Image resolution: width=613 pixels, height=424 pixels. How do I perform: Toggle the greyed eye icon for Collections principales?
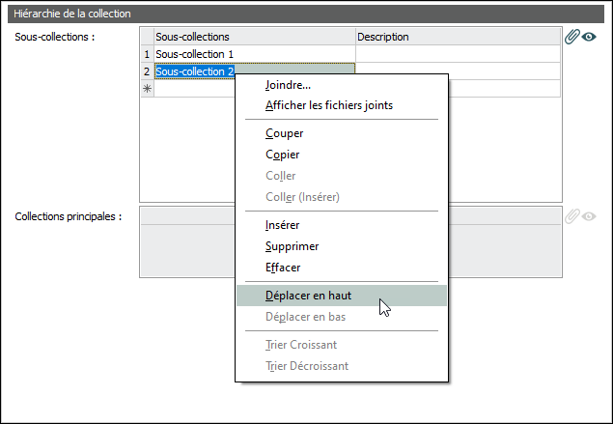tap(589, 216)
